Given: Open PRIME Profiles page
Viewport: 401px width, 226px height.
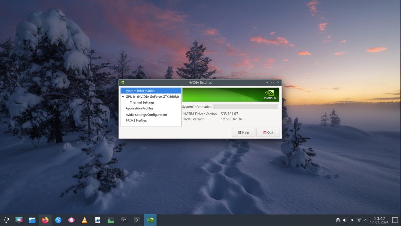Looking at the screenshot, I should [136, 121].
